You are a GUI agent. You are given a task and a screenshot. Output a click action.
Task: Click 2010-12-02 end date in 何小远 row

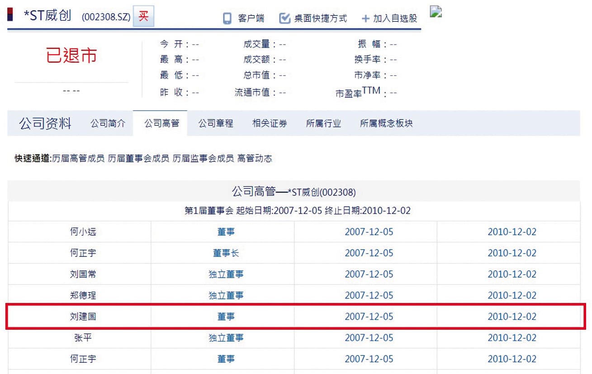[512, 232]
